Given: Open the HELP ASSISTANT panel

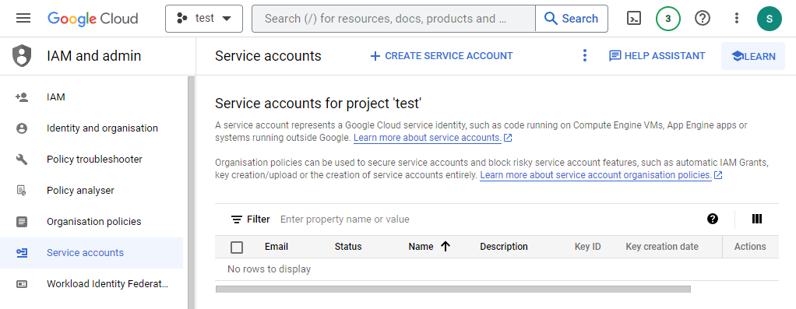Looking at the screenshot, I should click(x=657, y=56).
